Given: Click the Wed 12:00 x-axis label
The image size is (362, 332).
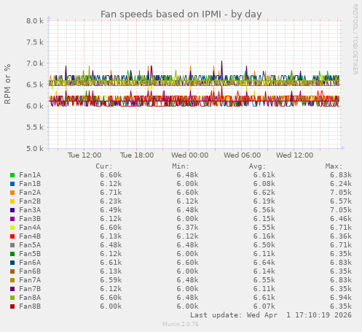Looking at the screenshot, I should [x=294, y=155].
